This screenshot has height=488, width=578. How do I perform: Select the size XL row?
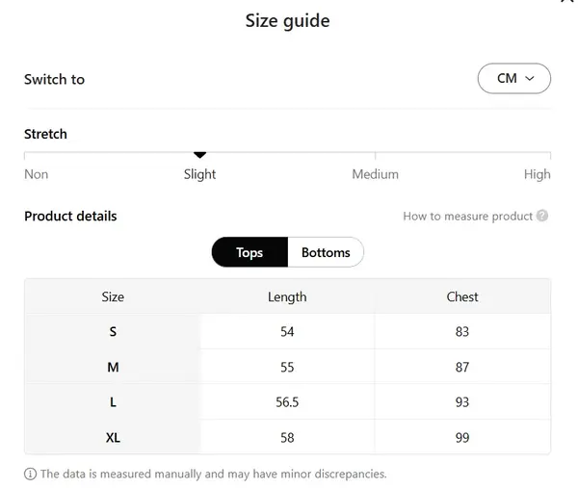tap(113, 438)
